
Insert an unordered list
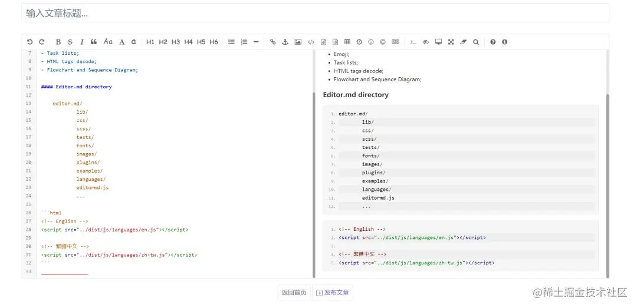pyautogui.click(x=232, y=42)
